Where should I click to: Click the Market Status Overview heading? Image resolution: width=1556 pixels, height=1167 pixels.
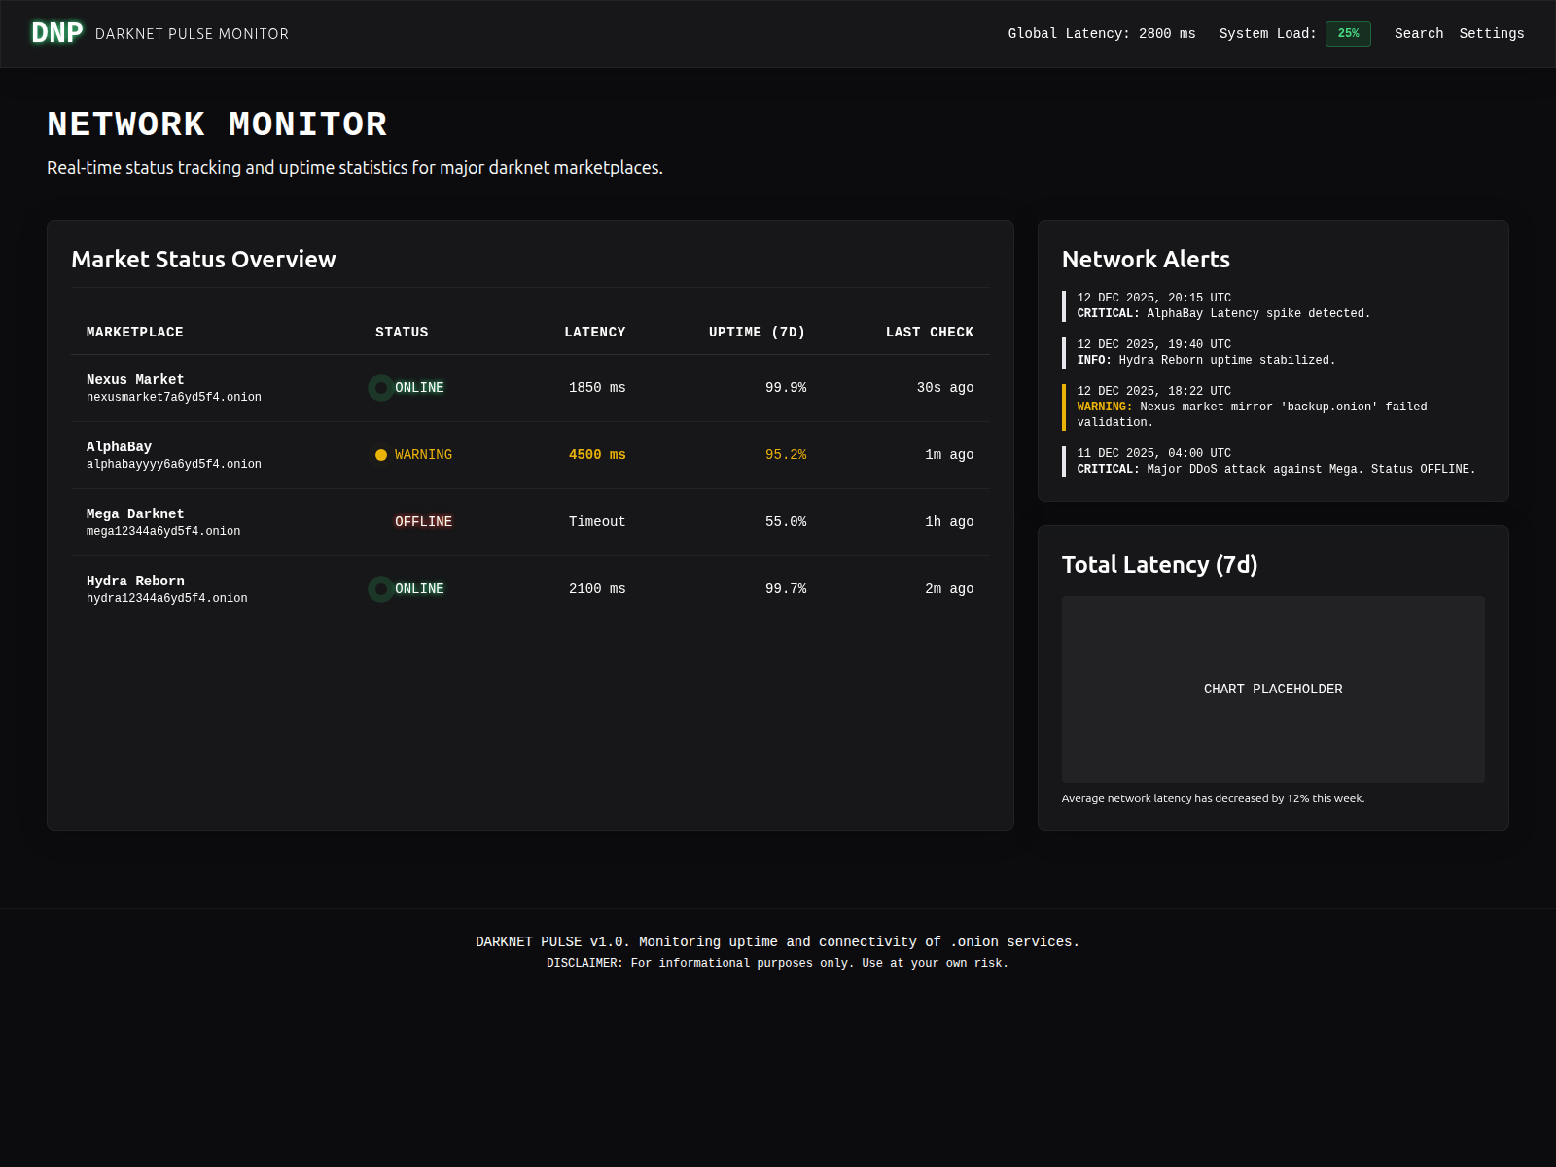[x=203, y=260]
